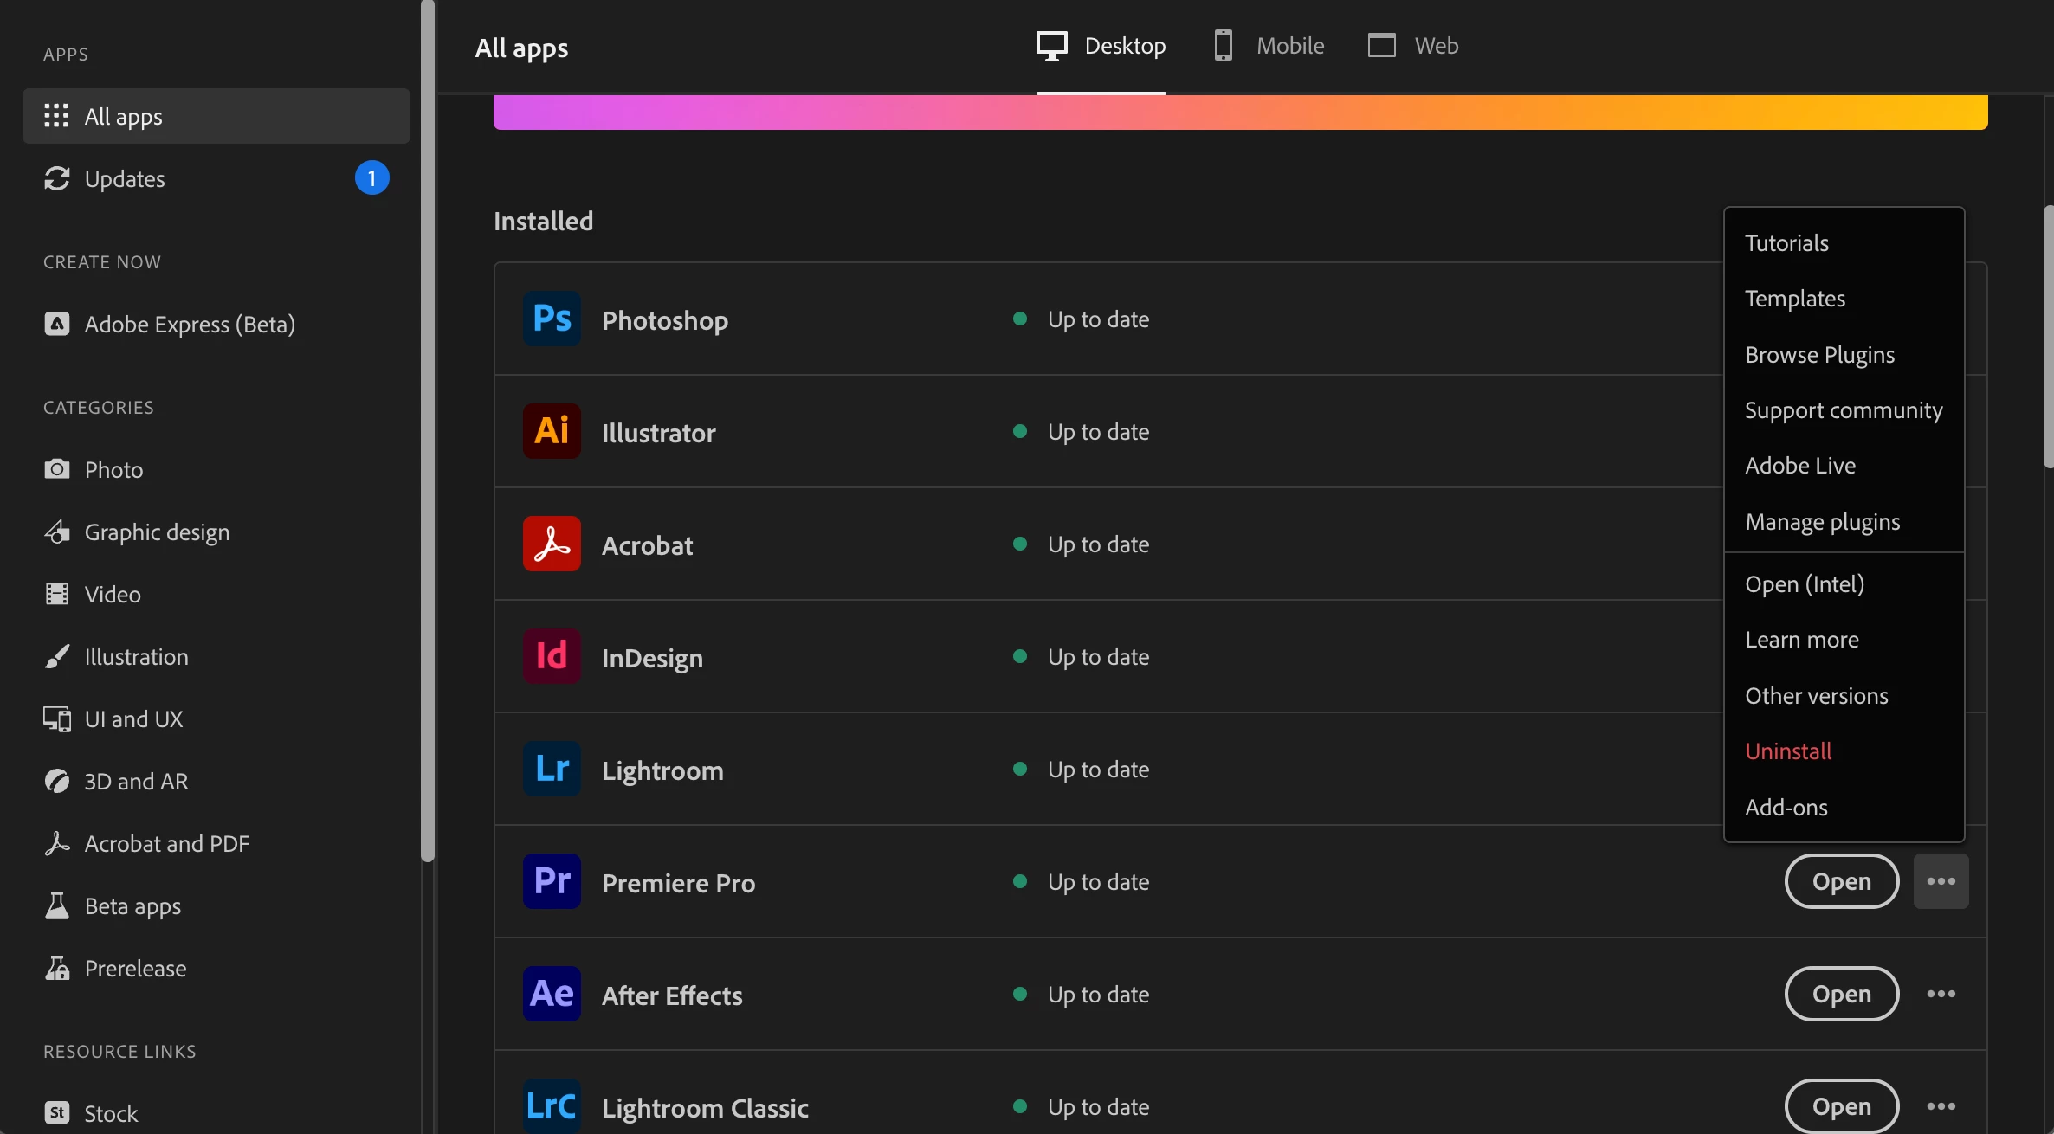Switch to the Mobile tab
This screenshot has width=2054, height=1134.
(x=1269, y=45)
